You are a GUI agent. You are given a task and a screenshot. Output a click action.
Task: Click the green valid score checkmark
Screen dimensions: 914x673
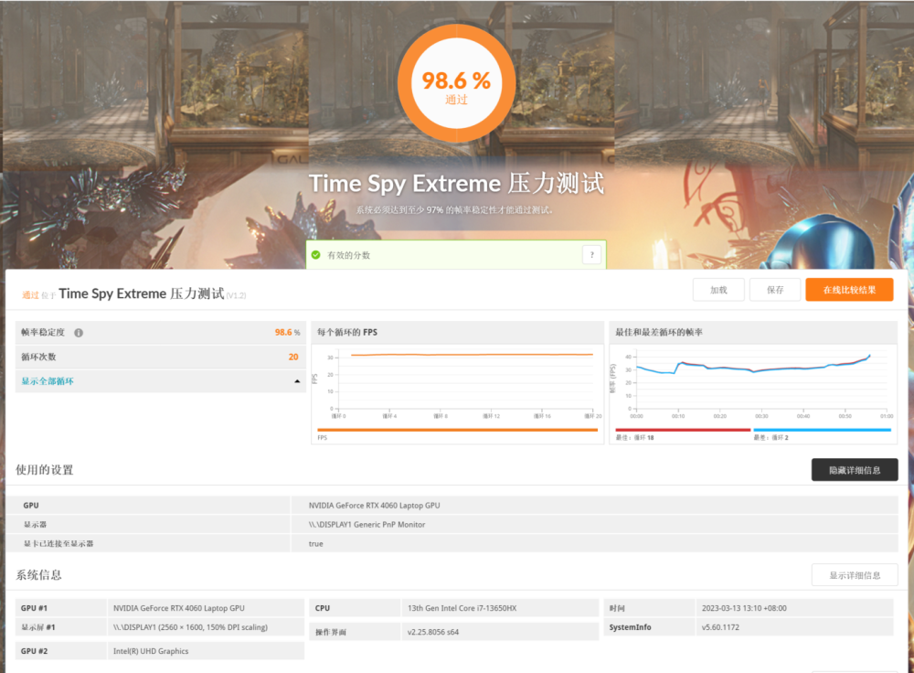315,255
